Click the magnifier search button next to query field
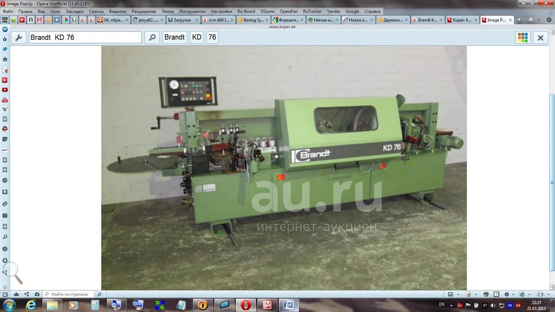555x312 pixels. click(152, 37)
